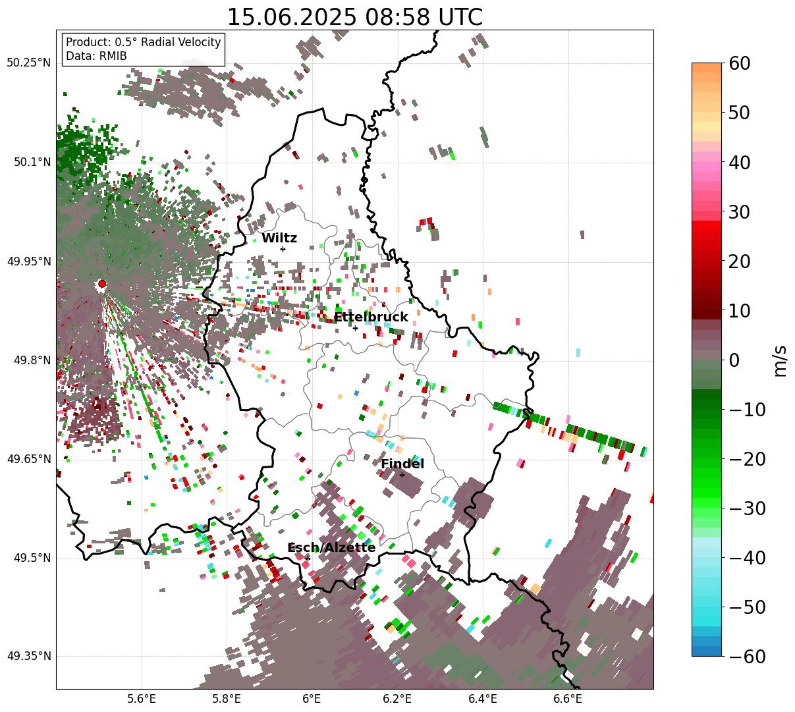
Task: Click the 6.2°E longitude label
Action: point(397,699)
